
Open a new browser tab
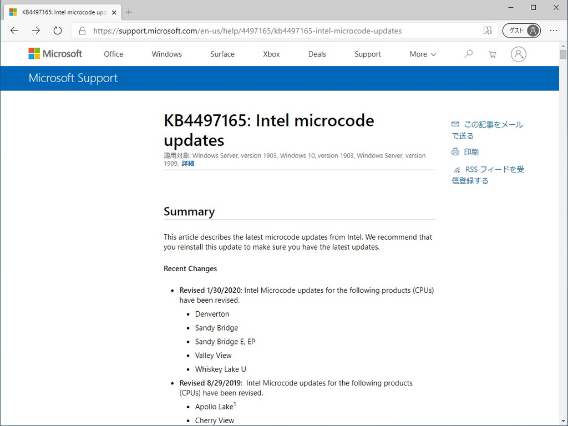point(130,12)
